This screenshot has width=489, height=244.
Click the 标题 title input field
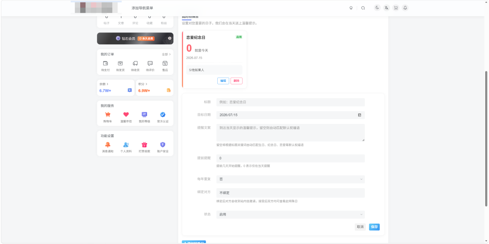[290, 102]
